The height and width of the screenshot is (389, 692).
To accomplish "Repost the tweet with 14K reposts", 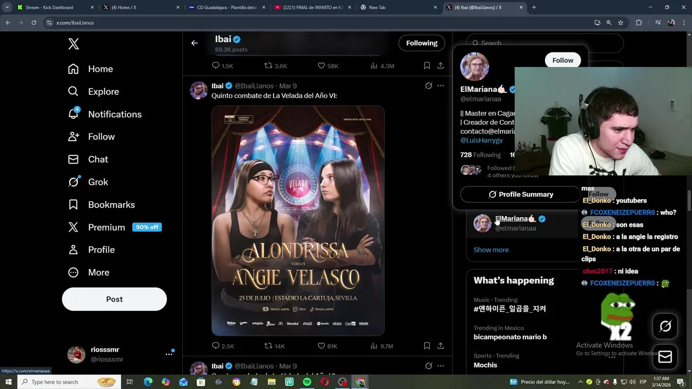I will coord(274,346).
